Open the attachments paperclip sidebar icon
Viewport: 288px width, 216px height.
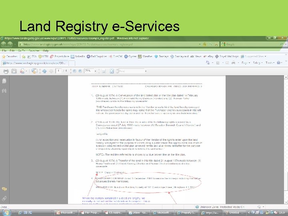click(x=4, y=198)
